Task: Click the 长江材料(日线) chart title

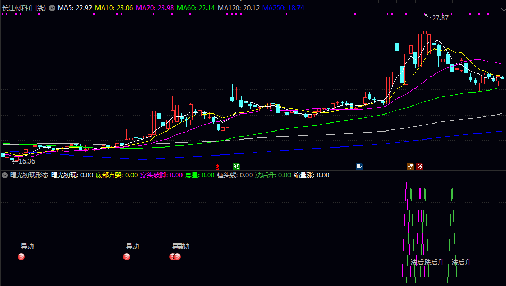Action: coord(24,8)
